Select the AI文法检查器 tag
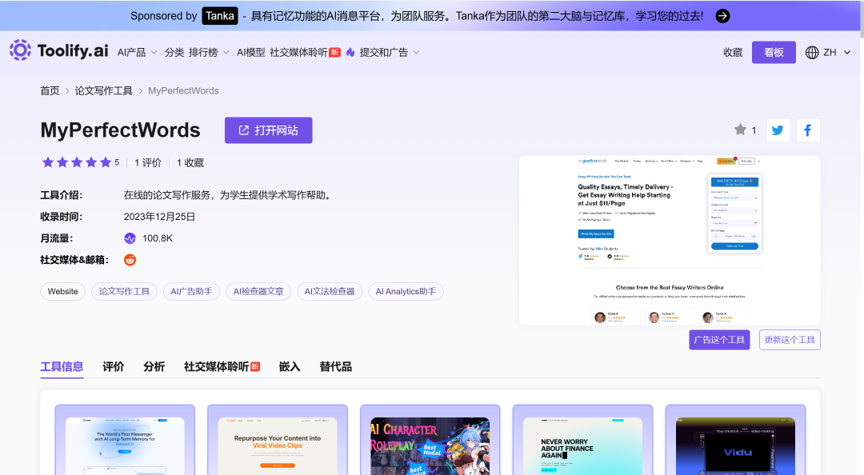The image size is (864, 475). [330, 292]
